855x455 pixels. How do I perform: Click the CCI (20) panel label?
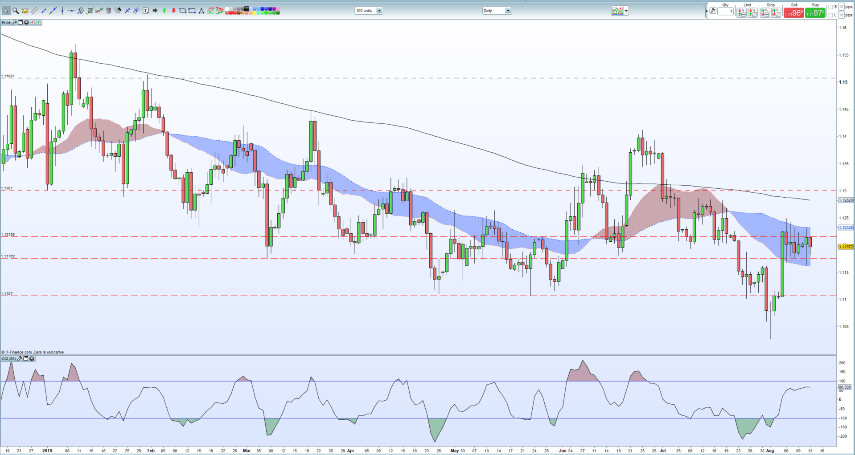(x=9, y=358)
